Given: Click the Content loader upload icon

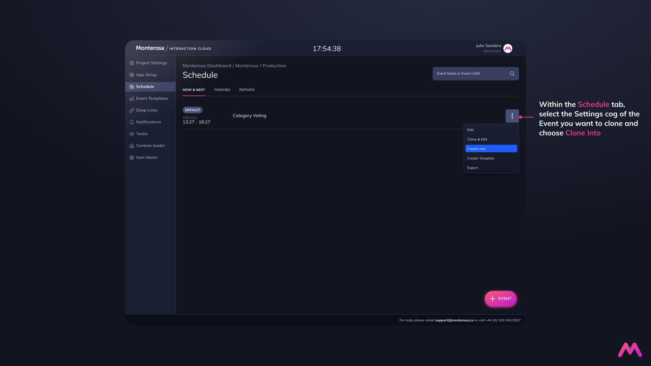Looking at the screenshot, I should [x=132, y=146].
